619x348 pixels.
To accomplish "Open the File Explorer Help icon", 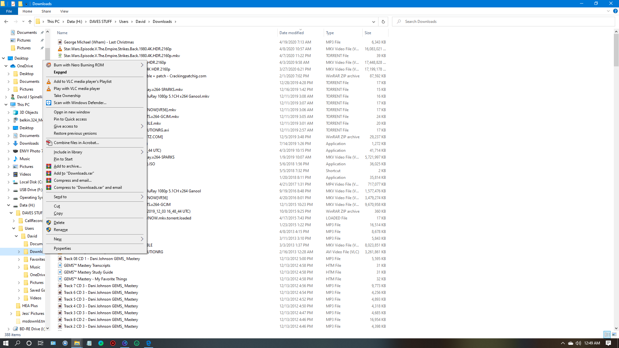I will tap(615, 11).
